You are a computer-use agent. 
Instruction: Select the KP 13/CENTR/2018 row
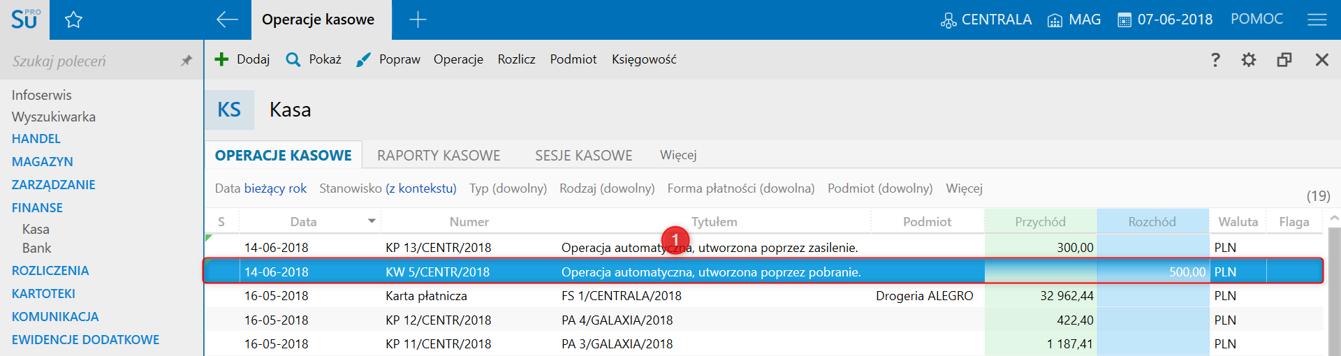[438, 248]
